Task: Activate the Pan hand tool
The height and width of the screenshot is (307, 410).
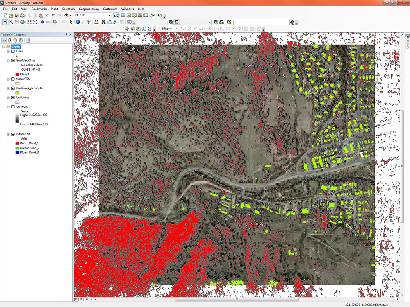Action: (16, 22)
